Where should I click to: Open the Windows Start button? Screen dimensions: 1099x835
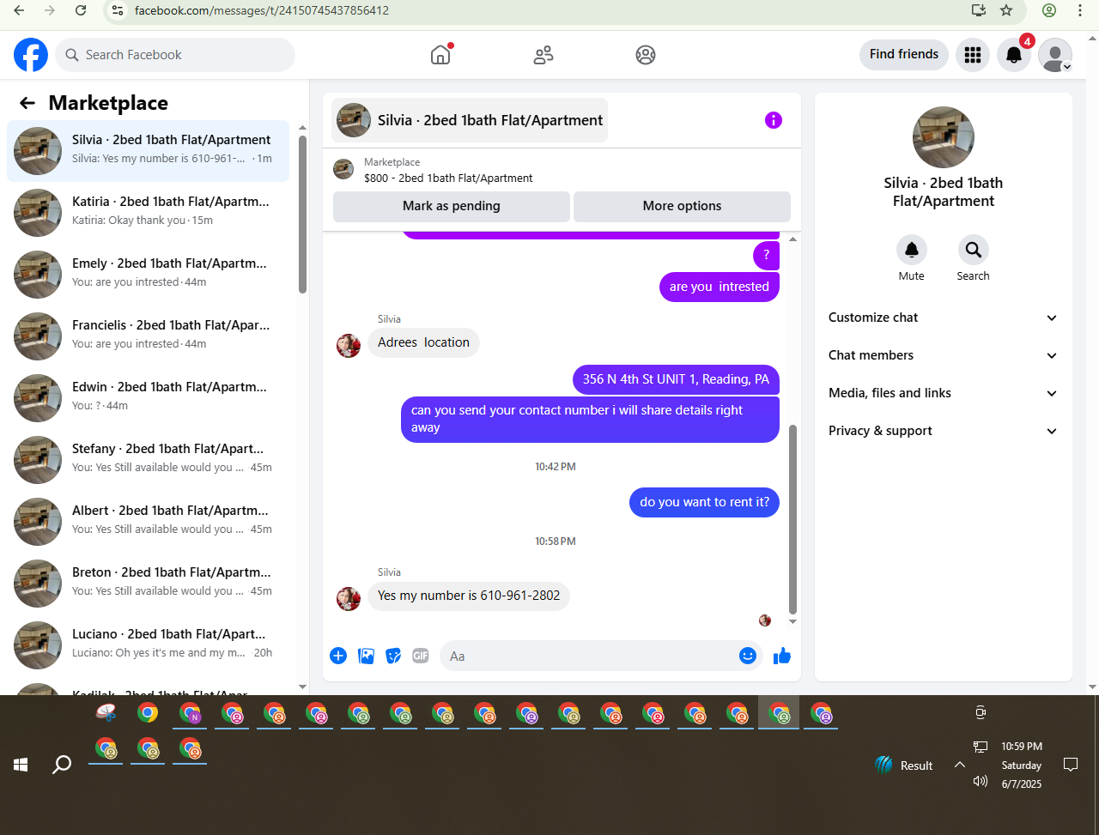tap(21, 764)
